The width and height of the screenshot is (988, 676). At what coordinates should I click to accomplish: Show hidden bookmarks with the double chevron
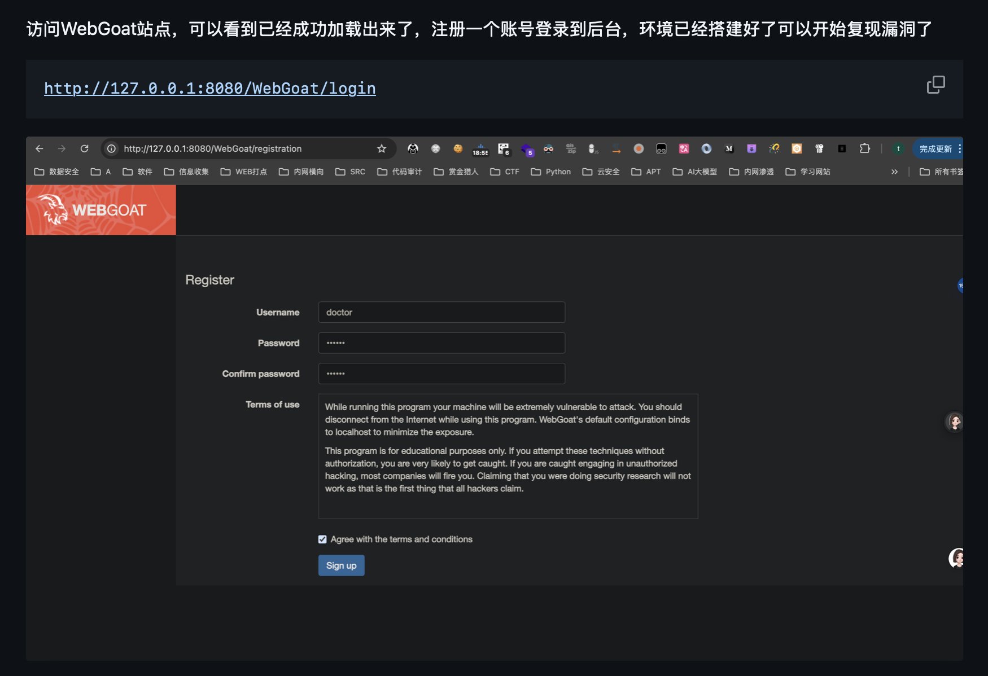(x=894, y=172)
